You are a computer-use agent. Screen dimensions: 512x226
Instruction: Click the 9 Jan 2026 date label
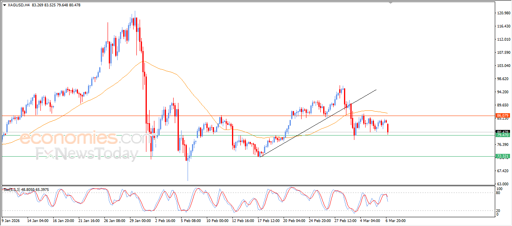[x=12, y=220]
